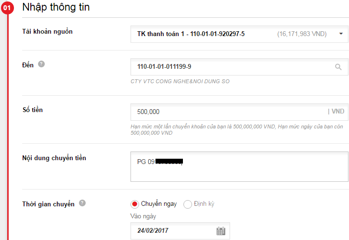Click the Tài khoản nguồn label

point(47,32)
